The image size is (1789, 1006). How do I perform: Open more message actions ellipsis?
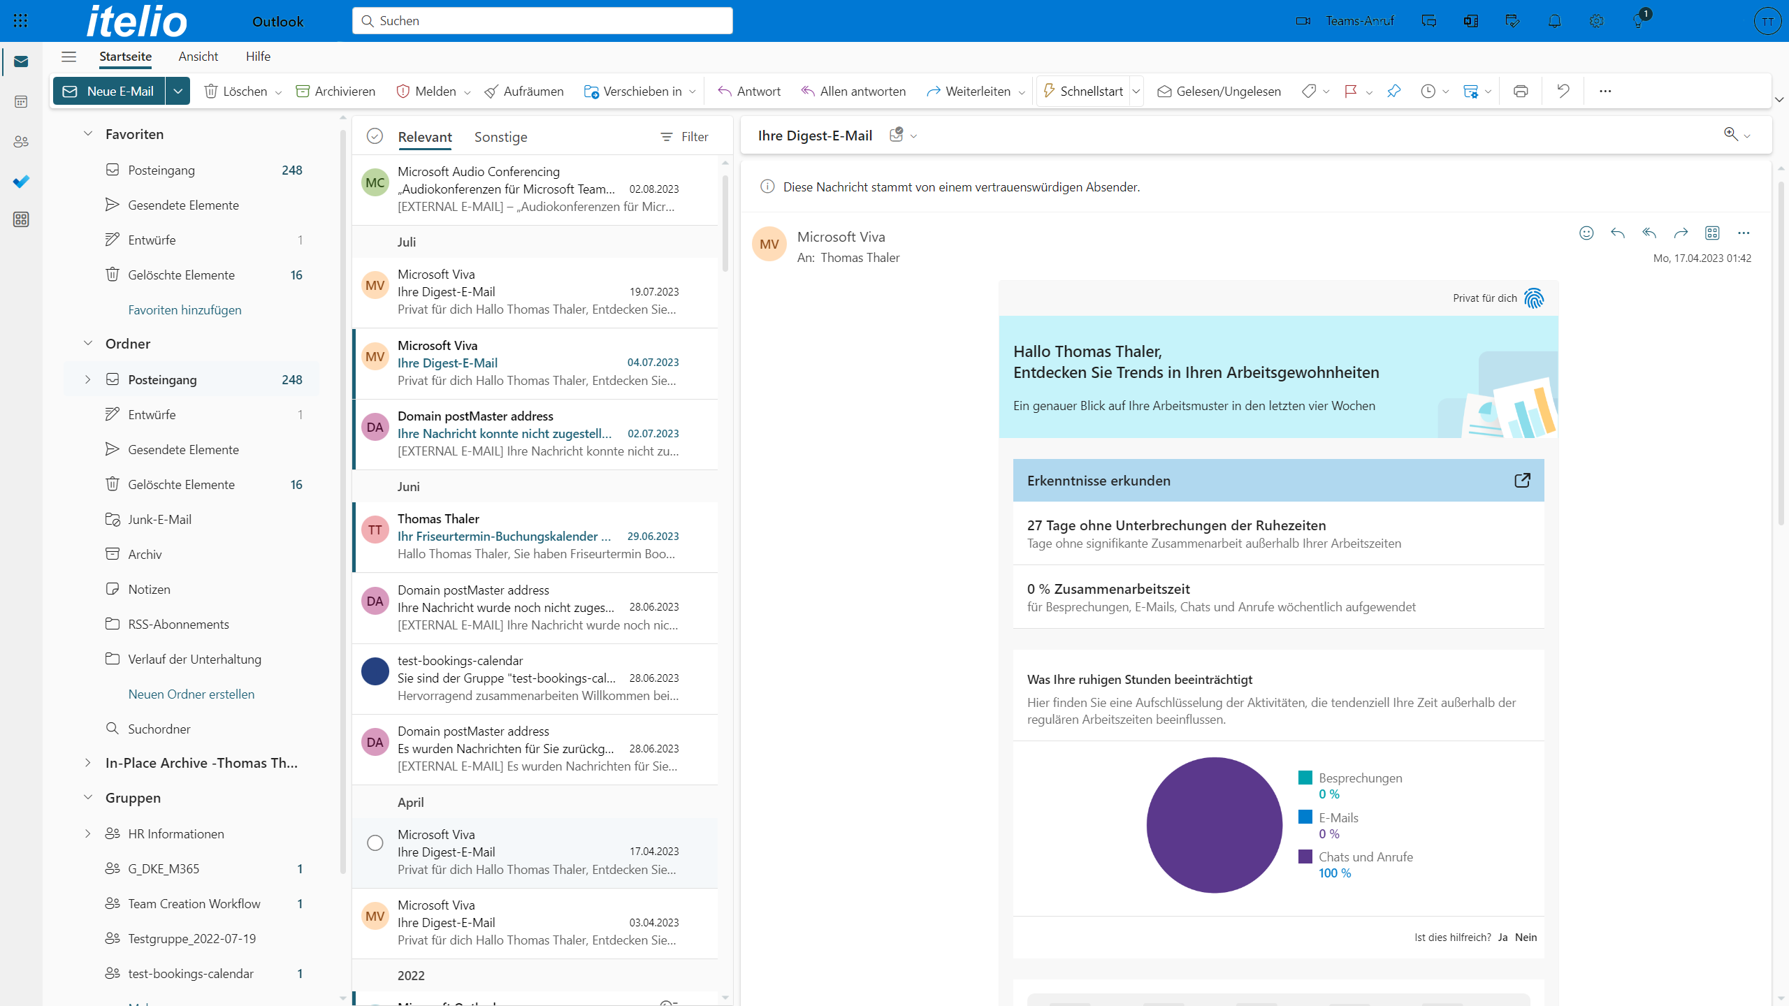(x=1744, y=233)
